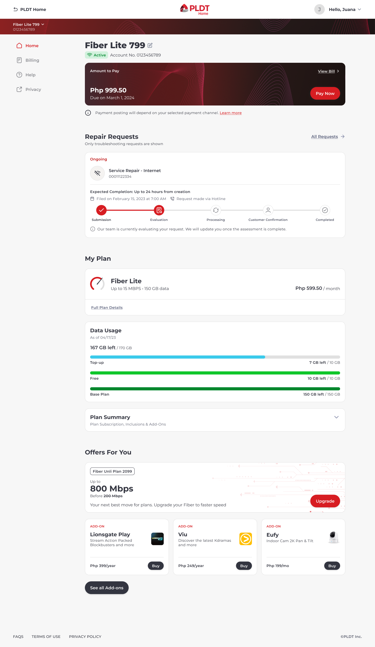Select the Completed step marker
Viewport: 375px width, 647px height.
pos(325,210)
